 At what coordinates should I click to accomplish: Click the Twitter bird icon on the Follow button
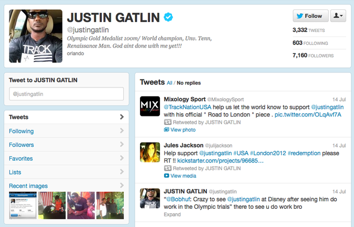[x=300, y=16]
